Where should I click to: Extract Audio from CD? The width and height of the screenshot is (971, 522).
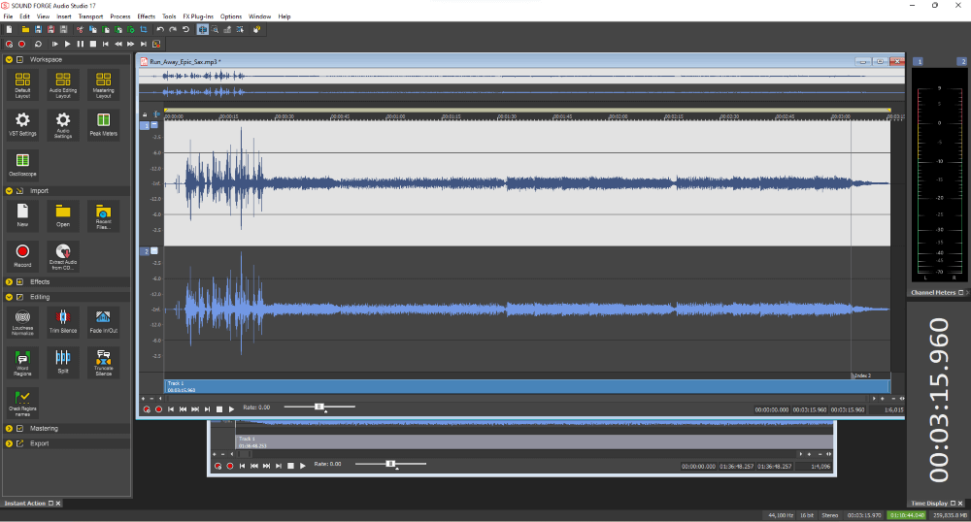click(63, 256)
